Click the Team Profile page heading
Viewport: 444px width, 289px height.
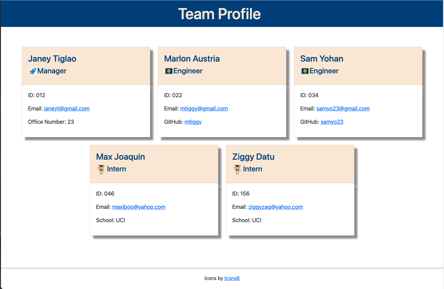pyautogui.click(x=219, y=14)
